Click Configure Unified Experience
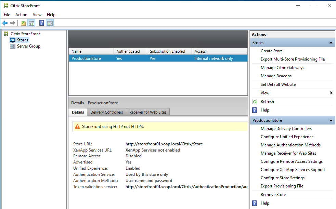This screenshot has height=209, width=336. pyautogui.click(x=287, y=137)
